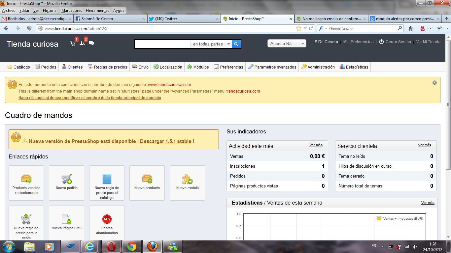Image resolution: width=451 pixels, height=253 pixels.
Task: Click the YouTube toolbar icon
Action: pyautogui.click(x=422, y=29)
